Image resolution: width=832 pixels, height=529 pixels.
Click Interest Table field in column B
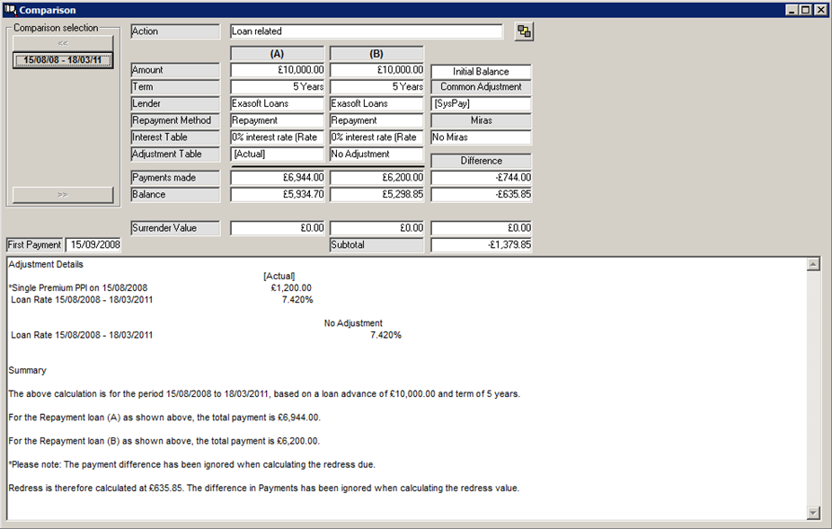[376, 137]
